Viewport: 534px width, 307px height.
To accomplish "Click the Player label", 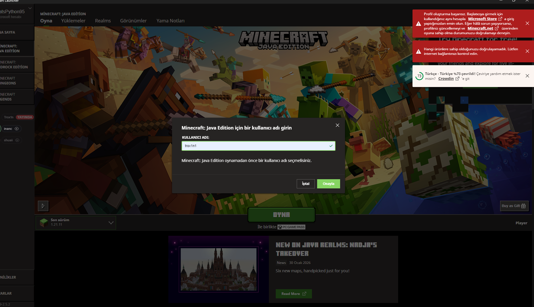I will tap(521, 223).
